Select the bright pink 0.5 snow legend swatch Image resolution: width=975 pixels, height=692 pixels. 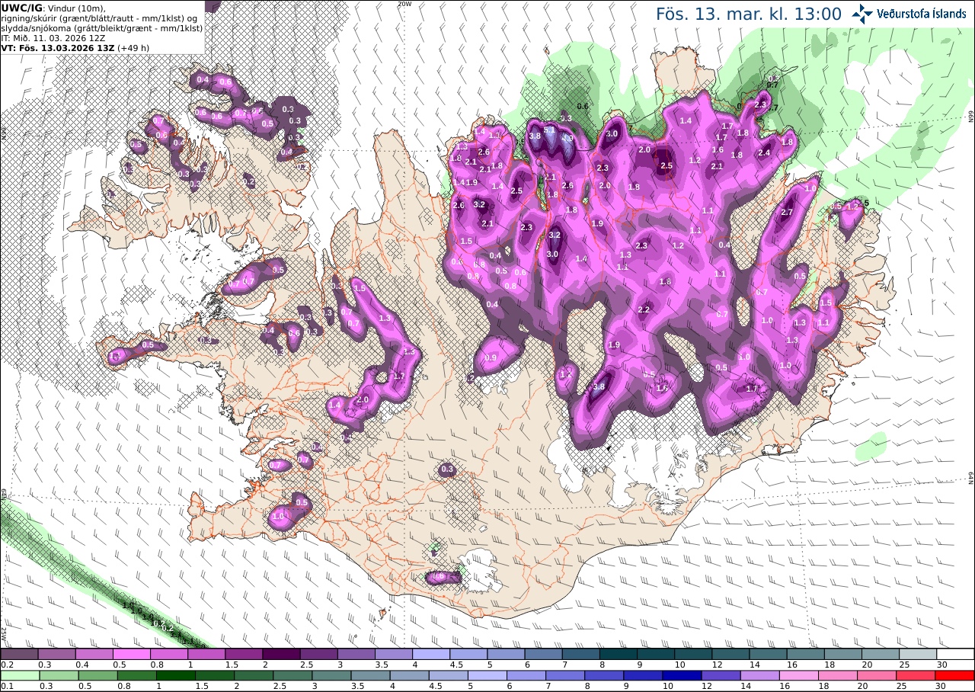point(131,654)
